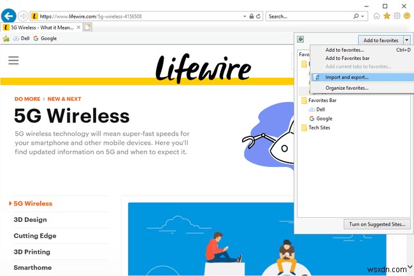The image size is (414, 276).
Task: Expand the Add to favorites dropdown arrow
Action: 407,40
